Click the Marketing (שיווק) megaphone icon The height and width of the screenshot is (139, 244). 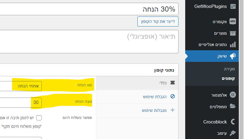click(233, 56)
